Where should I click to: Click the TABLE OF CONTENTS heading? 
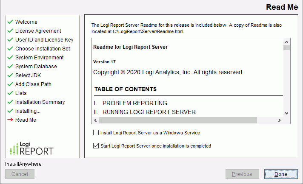(x=126, y=89)
